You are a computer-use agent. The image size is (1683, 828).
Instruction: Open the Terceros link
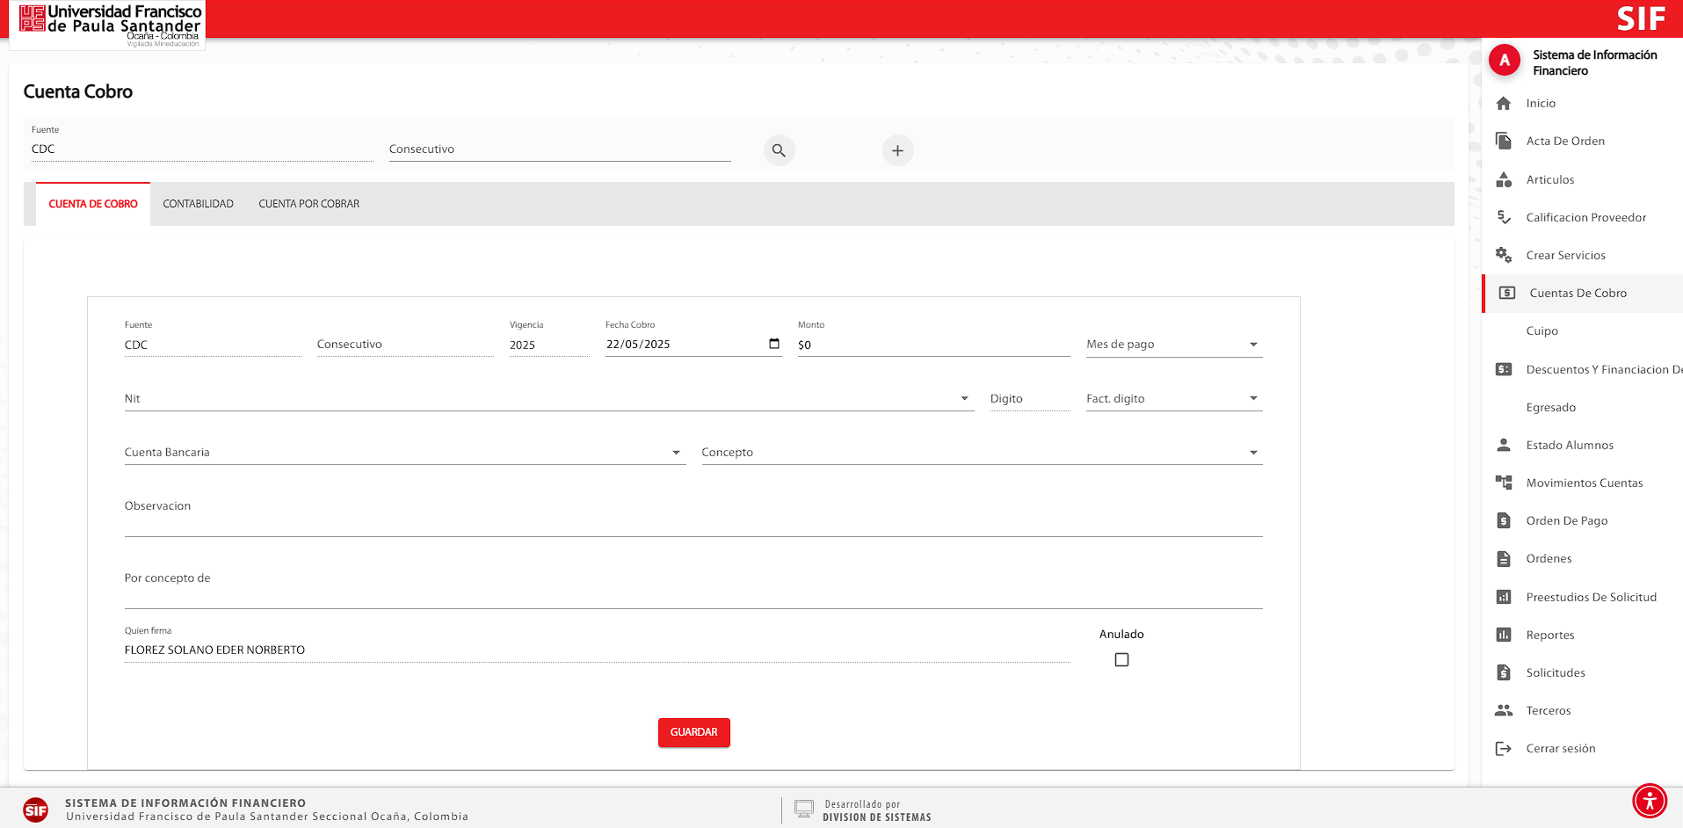click(1548, 710)
